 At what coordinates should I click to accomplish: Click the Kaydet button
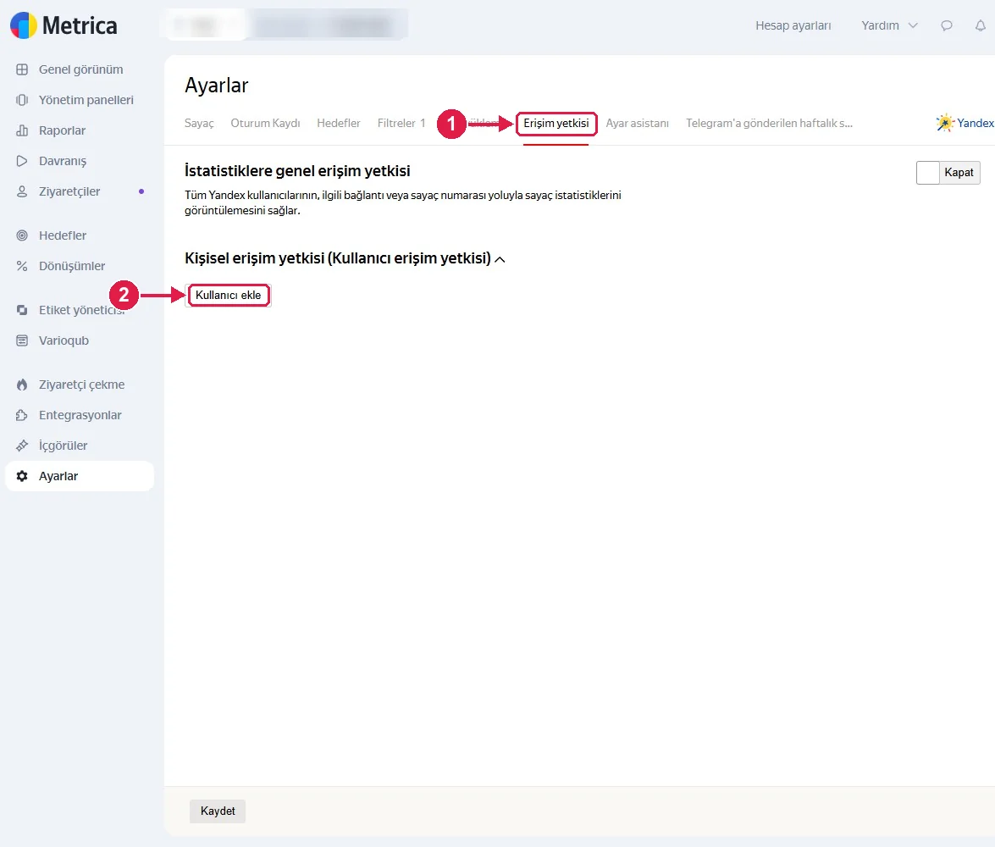[x=218, y=811]
